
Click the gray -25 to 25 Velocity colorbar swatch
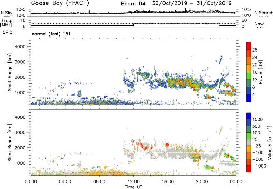pyautogui.click(x=249, y=143)
